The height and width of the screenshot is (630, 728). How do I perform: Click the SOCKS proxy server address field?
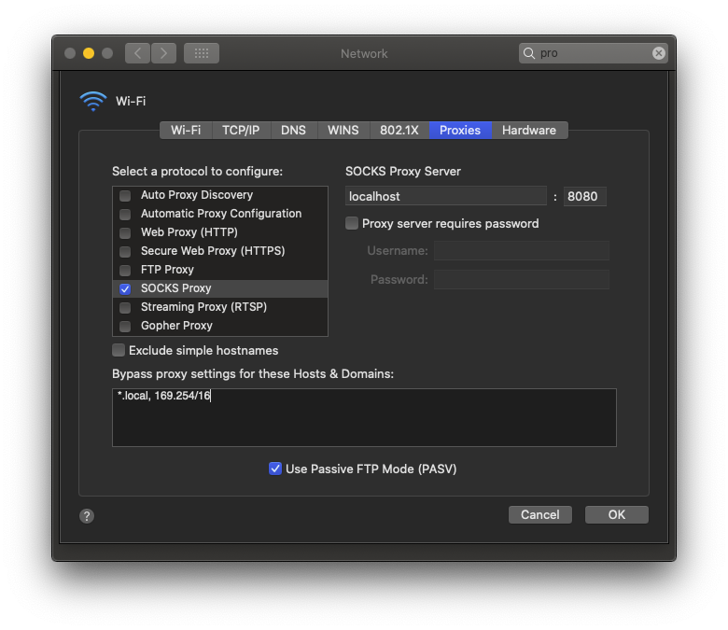445,196
